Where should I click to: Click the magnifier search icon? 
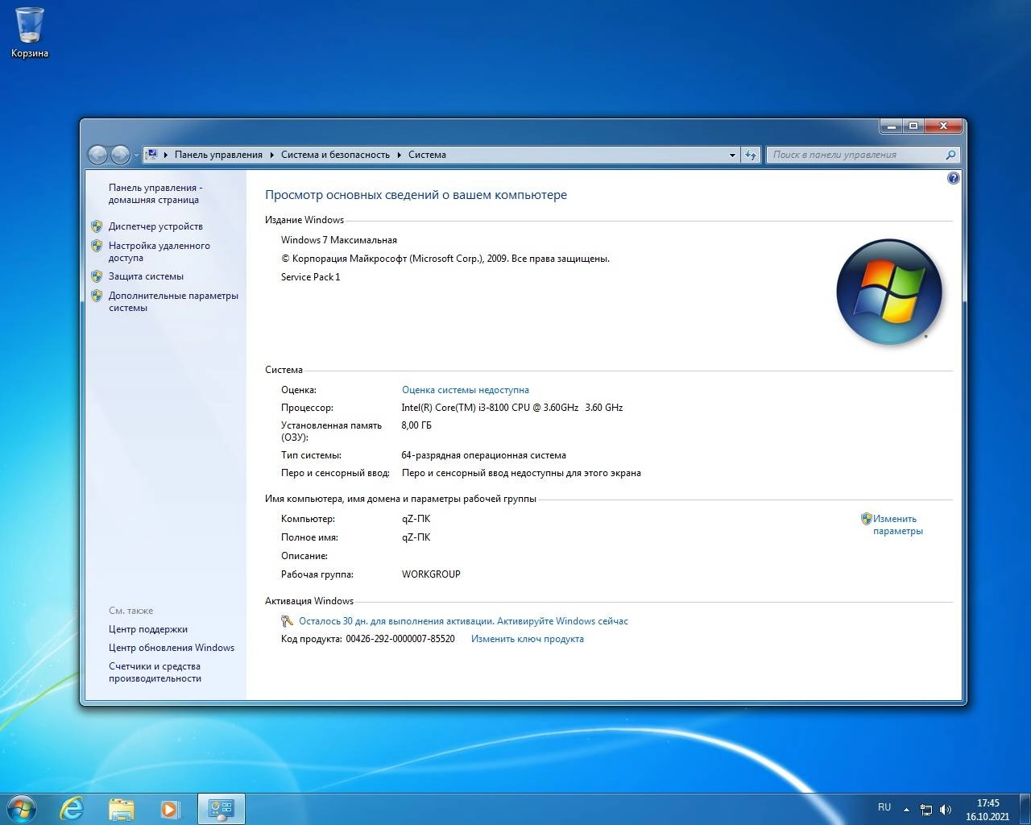pyautogui.click(x=951, y=155)
